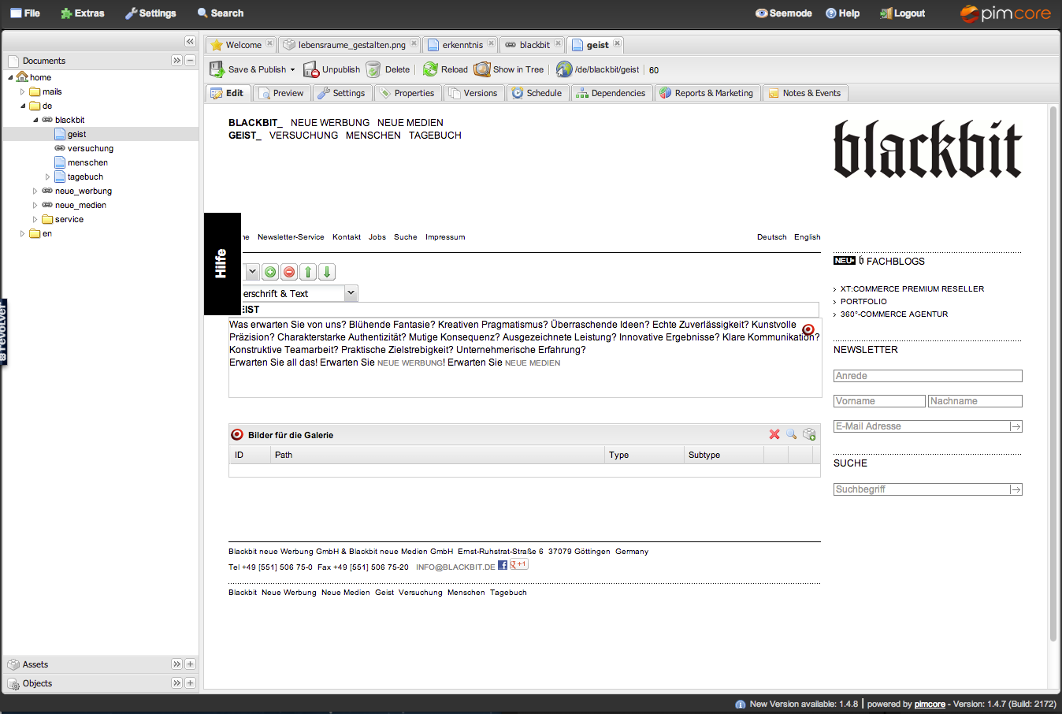Reload the document editor
Screen dimensions: 1062x714
pos(445,69)
